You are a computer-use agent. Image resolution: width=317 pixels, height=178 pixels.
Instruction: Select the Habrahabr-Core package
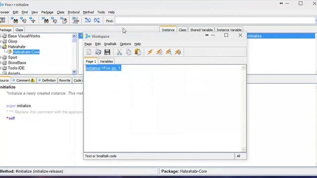tap(26, 52)
